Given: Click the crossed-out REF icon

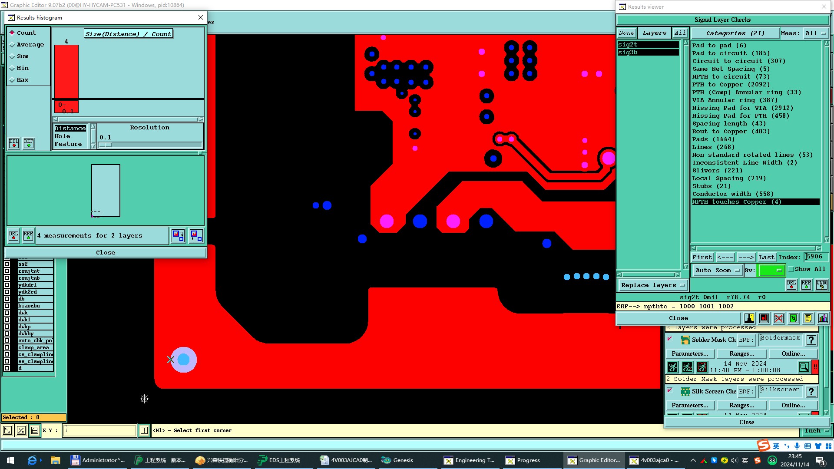Looking at the screenshot, I should tap(778, 318).
